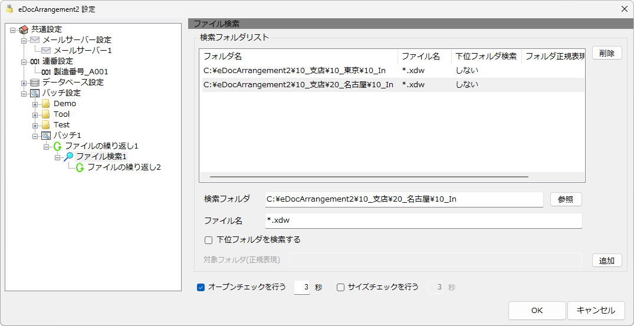The image size is (634, 326).
Task: Click the folder list horizontal scrollbar
Action: [x=369, y=176]
